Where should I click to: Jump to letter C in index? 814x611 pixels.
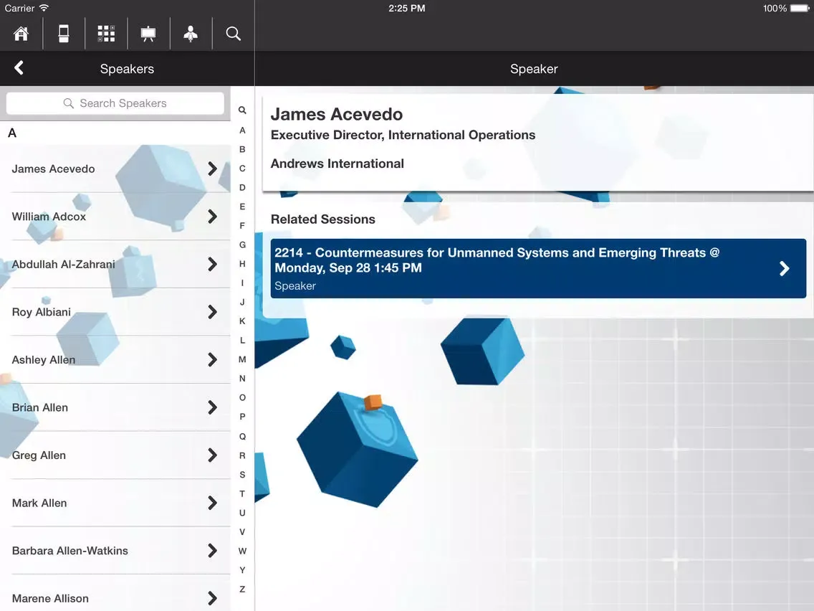click(x=242, y=169)
